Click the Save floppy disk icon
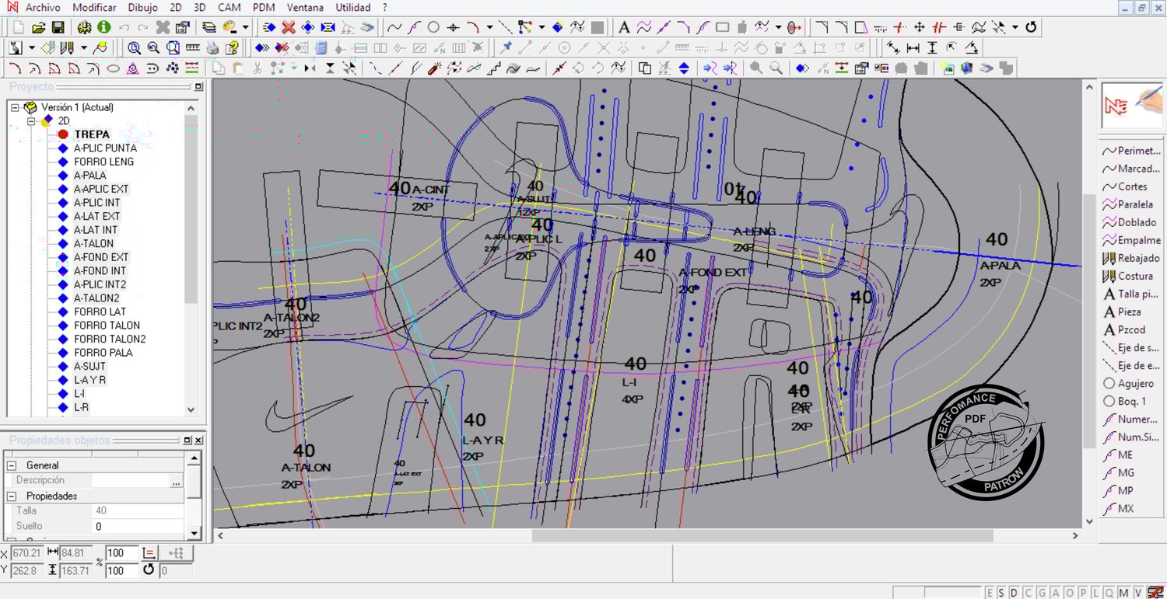Image resolution: width=1167 pixels, height=599 pixels. 57,27
